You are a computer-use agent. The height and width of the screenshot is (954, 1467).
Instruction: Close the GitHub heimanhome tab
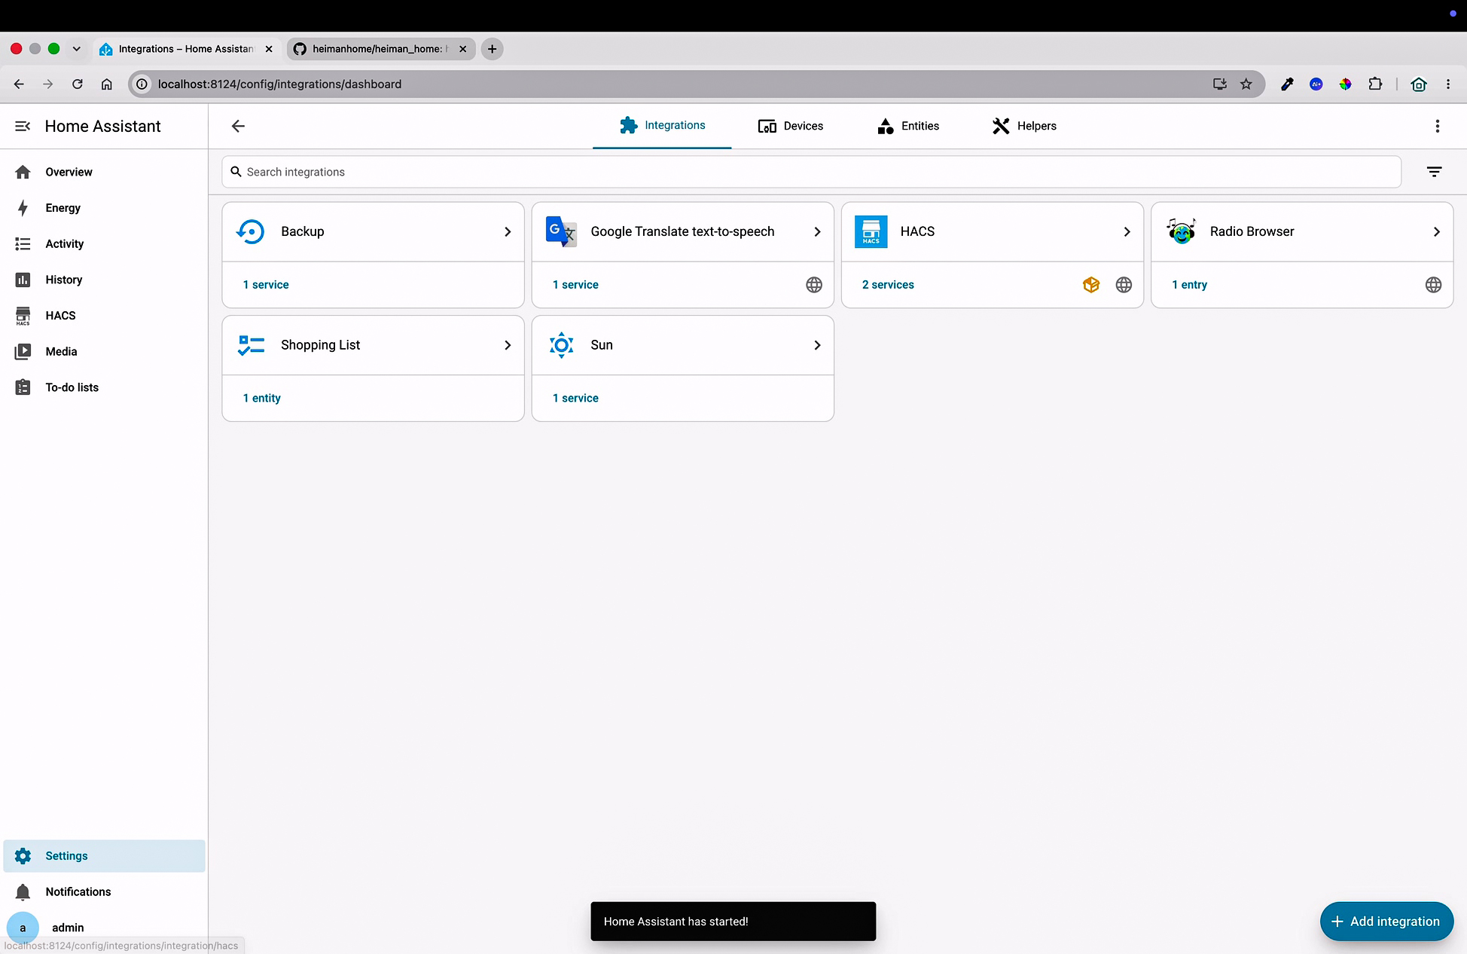[462, 49]
